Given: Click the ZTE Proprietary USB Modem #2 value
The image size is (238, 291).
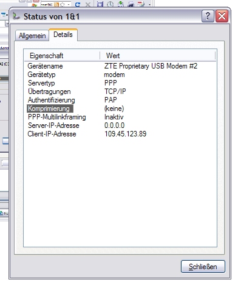Looking at the screenshot, I should point(151,66).
